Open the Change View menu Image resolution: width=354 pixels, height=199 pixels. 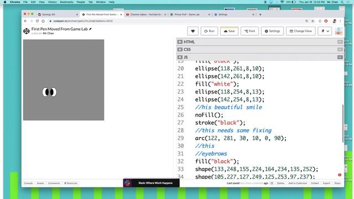[301, 31]
